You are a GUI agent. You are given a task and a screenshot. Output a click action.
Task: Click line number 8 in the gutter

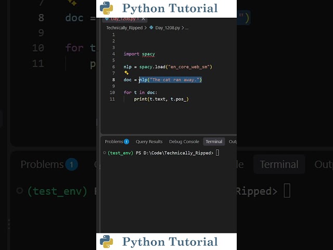tap(113, 80)
